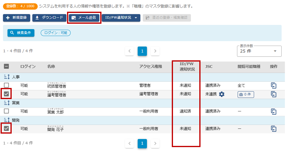Image resolution: width=287 pixels, height=151 pixels.
Task: Select page 1 in top pagination
Action: (x=142, y=51)
